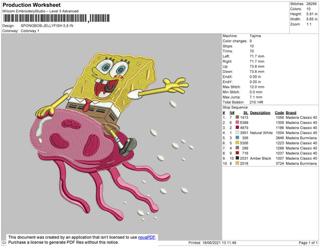Click the stitches count '28299'
The width and height of the screenshot is (320, 247).
click(x=311, y=4)
